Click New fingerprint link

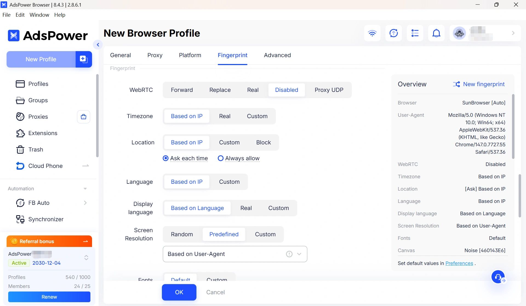pyautogui.click(x=484, y=84)
